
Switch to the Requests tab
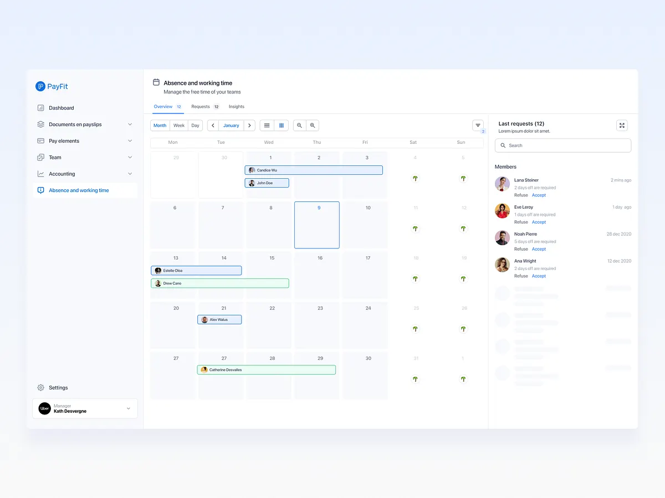coord(200,106)
